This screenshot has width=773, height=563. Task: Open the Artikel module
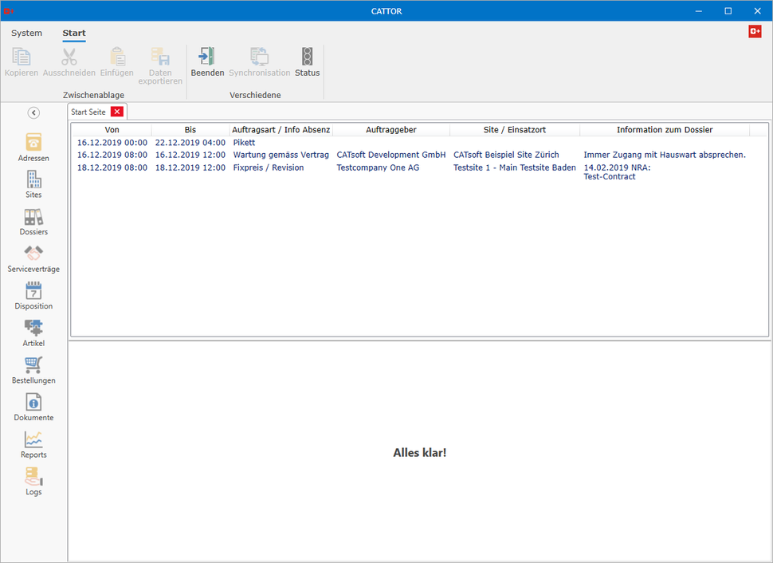point(33,333)
